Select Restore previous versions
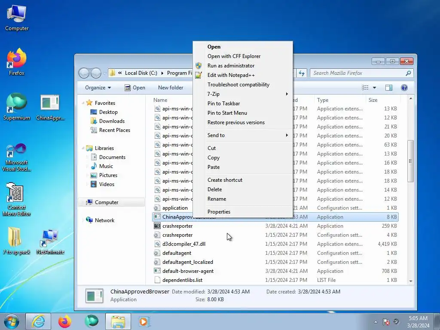 pyautogui.click(x=243, y=122)
